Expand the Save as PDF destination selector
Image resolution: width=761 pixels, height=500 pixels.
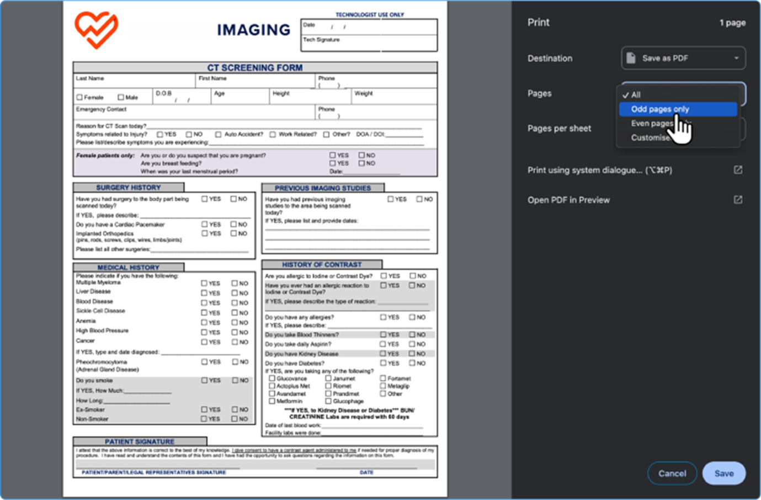pyautogui.click(x=683, y=58)
